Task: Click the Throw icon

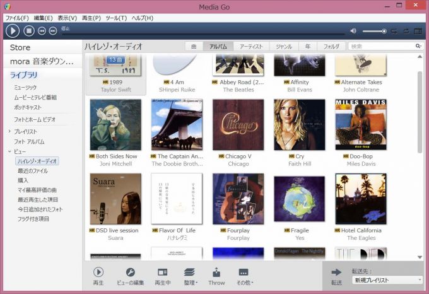Action: coord(216,273)
